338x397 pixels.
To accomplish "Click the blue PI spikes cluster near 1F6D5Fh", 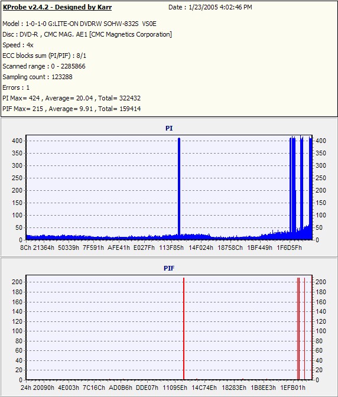I will point(301,187).
